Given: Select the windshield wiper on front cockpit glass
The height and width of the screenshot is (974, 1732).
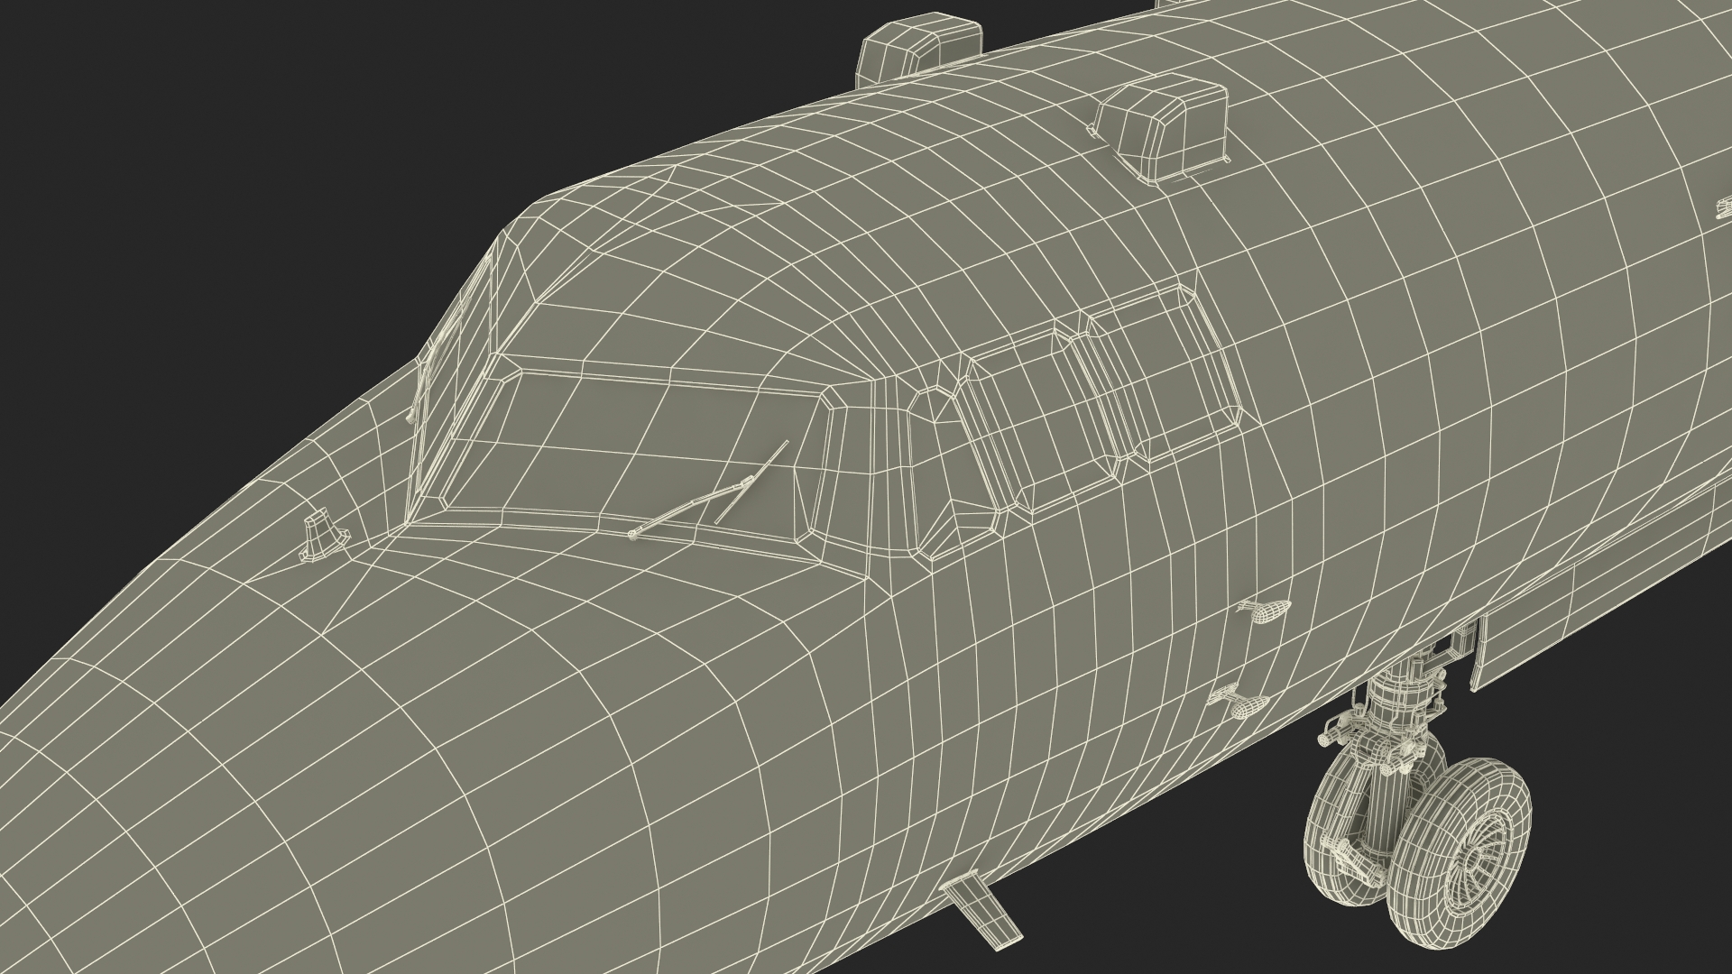Looking at the screenshot, I should tap(709, 492).
